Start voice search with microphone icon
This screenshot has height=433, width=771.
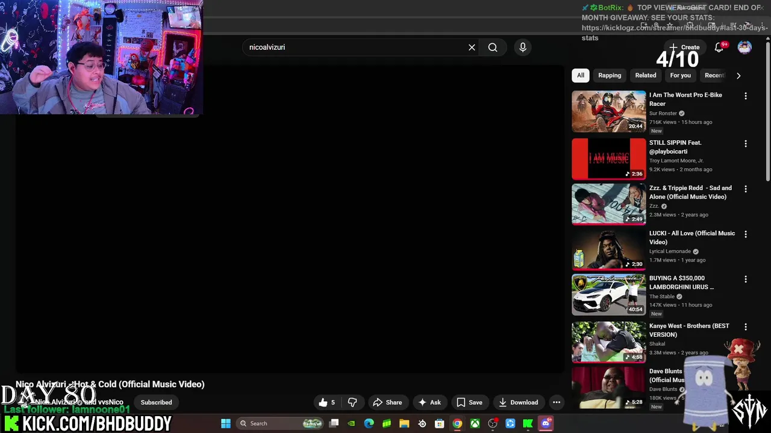click(523, 47)
